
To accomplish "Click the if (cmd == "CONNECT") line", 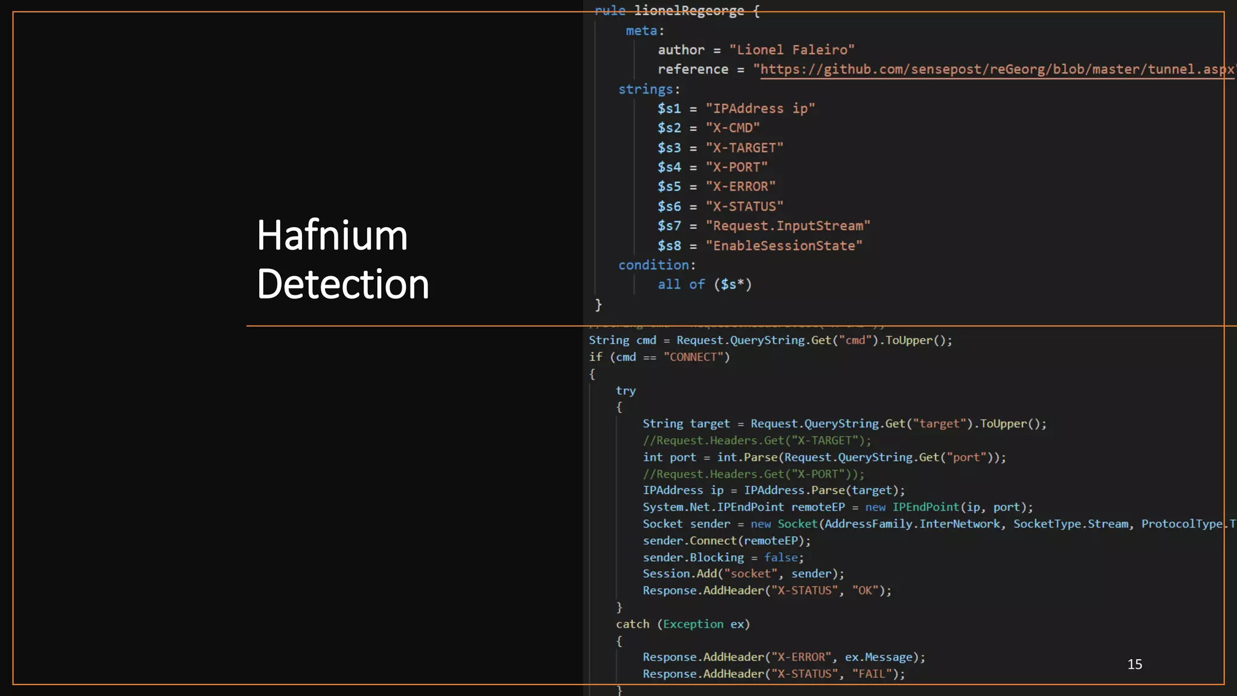I will click(x=659, y=357).
